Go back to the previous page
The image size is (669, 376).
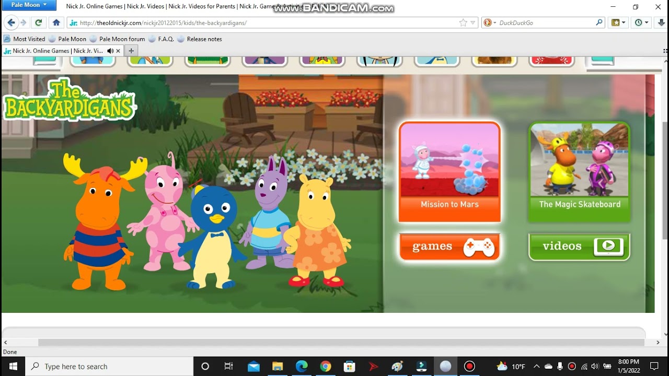coord(11,22)
